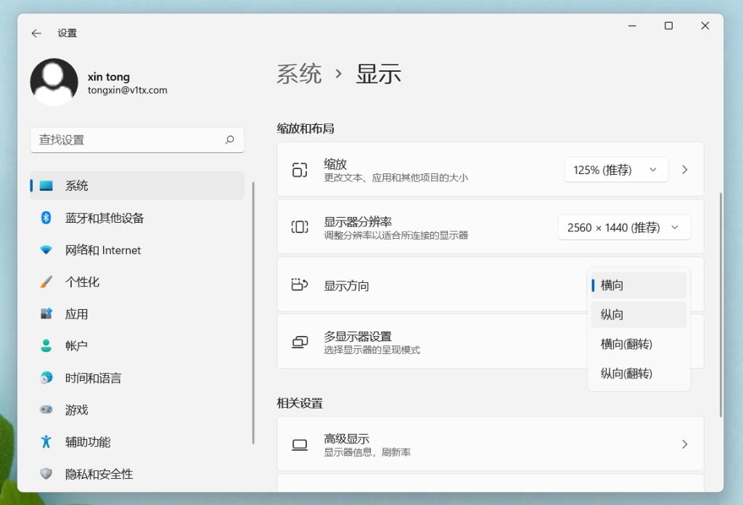Click the 显示方向 label
This screenshot has height=505, width=743.
click(x=346, y=286)
